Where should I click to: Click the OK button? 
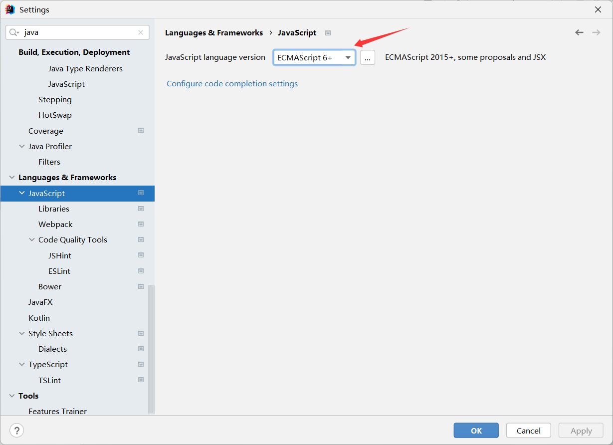476,431
